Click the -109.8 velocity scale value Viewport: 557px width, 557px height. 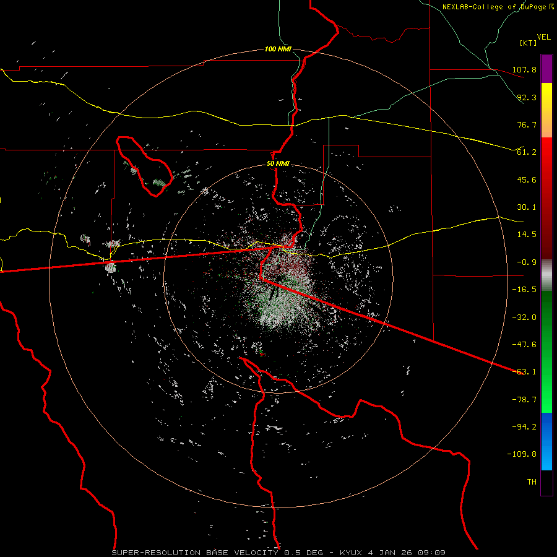click(522, 454)
